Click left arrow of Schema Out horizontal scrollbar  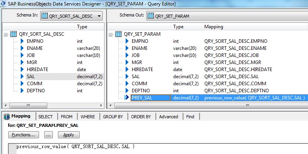pyautogui.click(x=110, y=105)
